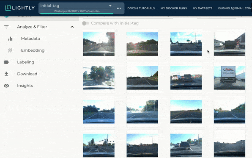Click the Insights eye icon
The width and height of the screenshot is (252, 158).
6,86
